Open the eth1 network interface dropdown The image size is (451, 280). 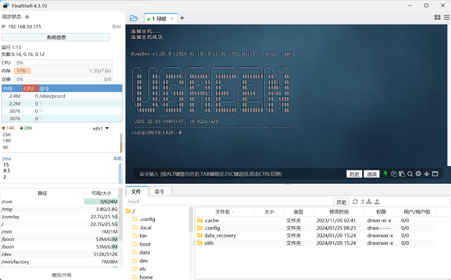coord(107,128)
